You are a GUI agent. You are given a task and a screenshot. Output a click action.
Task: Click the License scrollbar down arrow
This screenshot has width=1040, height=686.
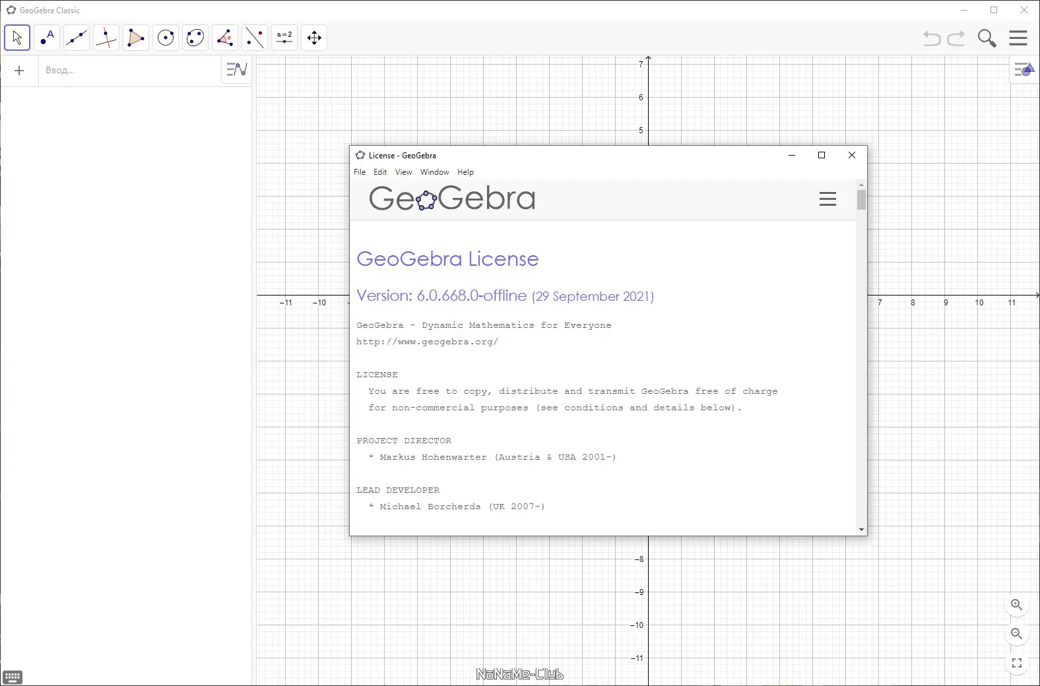[x=861, y=530]
